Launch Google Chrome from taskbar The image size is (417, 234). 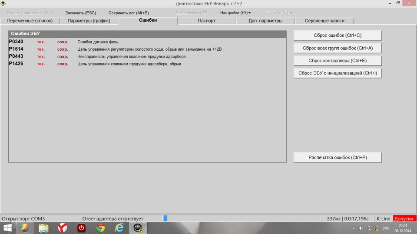(100, 228)
